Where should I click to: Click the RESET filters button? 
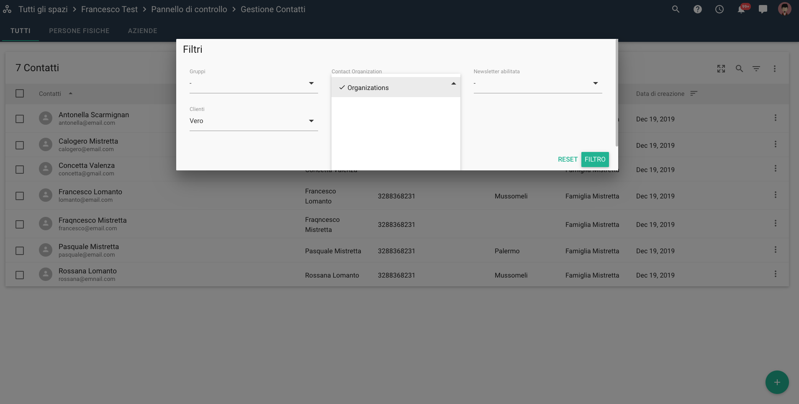(x=568, y=160)
